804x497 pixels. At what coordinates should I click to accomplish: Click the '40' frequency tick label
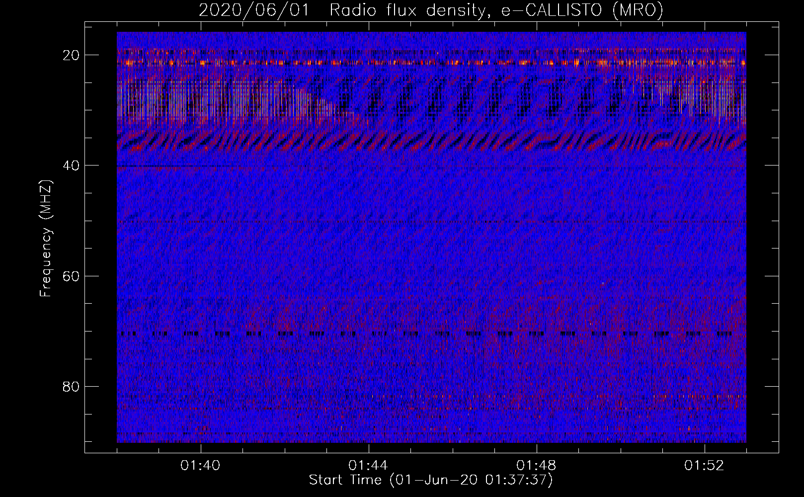71,166
